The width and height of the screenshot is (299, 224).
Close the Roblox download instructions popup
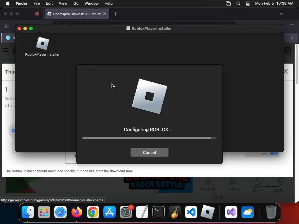pos(286,71)
